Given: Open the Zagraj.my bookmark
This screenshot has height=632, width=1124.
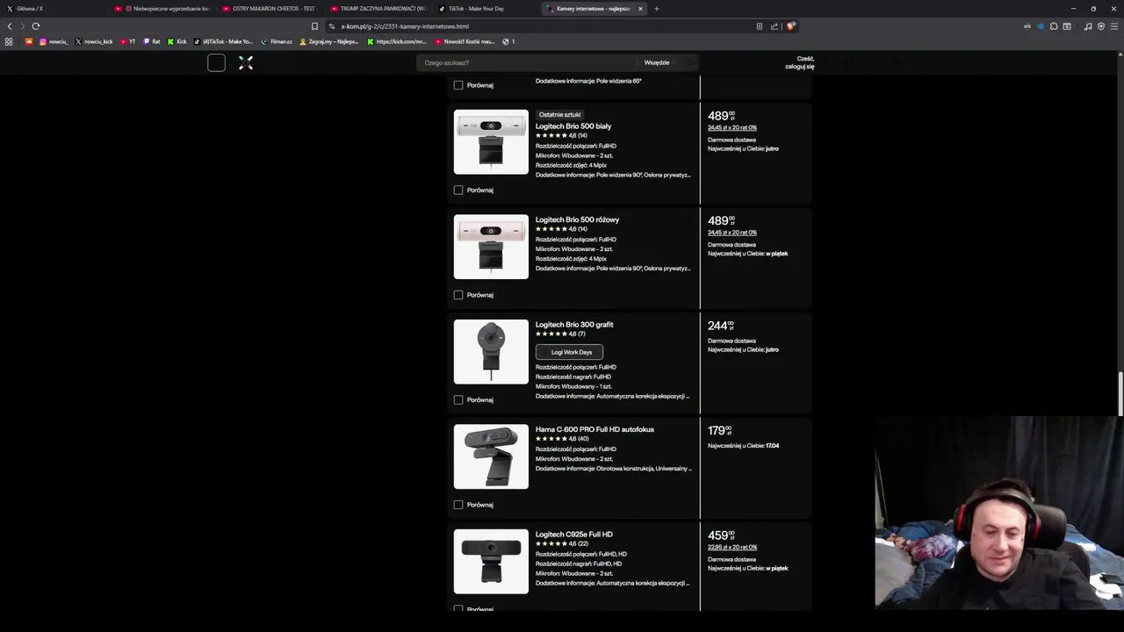Looking at the screenshot, I should pyautogui.click(x=328, y=41).
